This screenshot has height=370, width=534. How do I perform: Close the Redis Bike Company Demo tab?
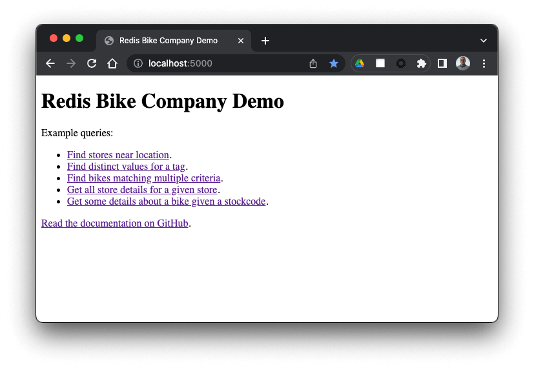(x=241, y=41)
